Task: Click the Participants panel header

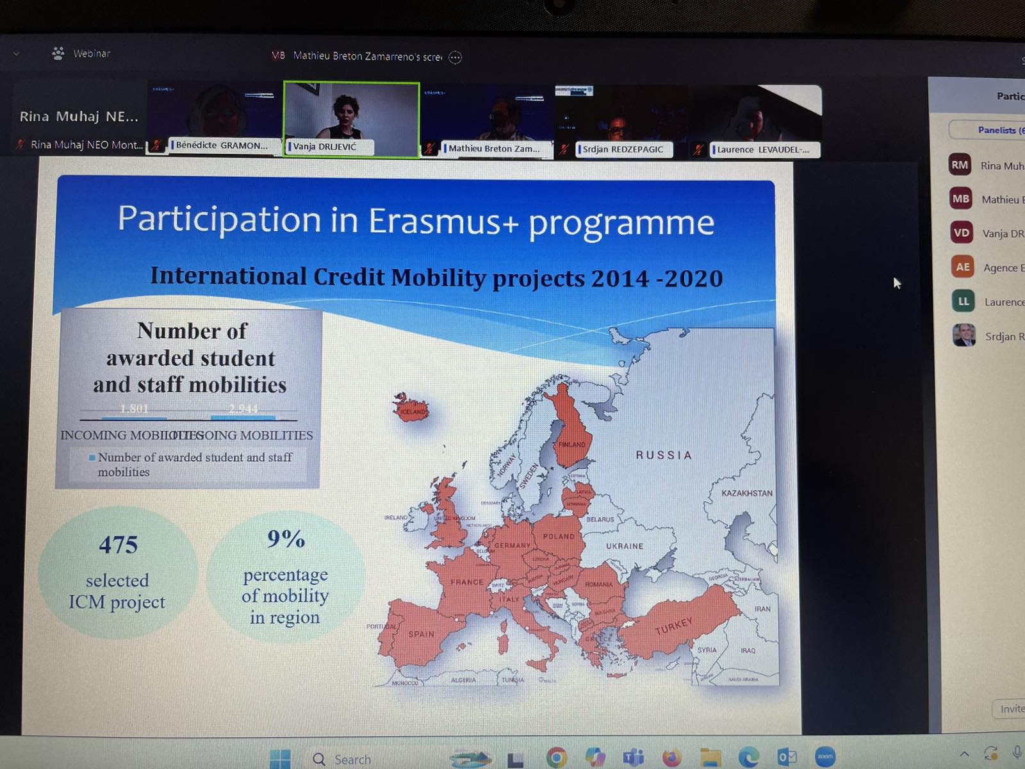Action: click(x=1010, y=96)
